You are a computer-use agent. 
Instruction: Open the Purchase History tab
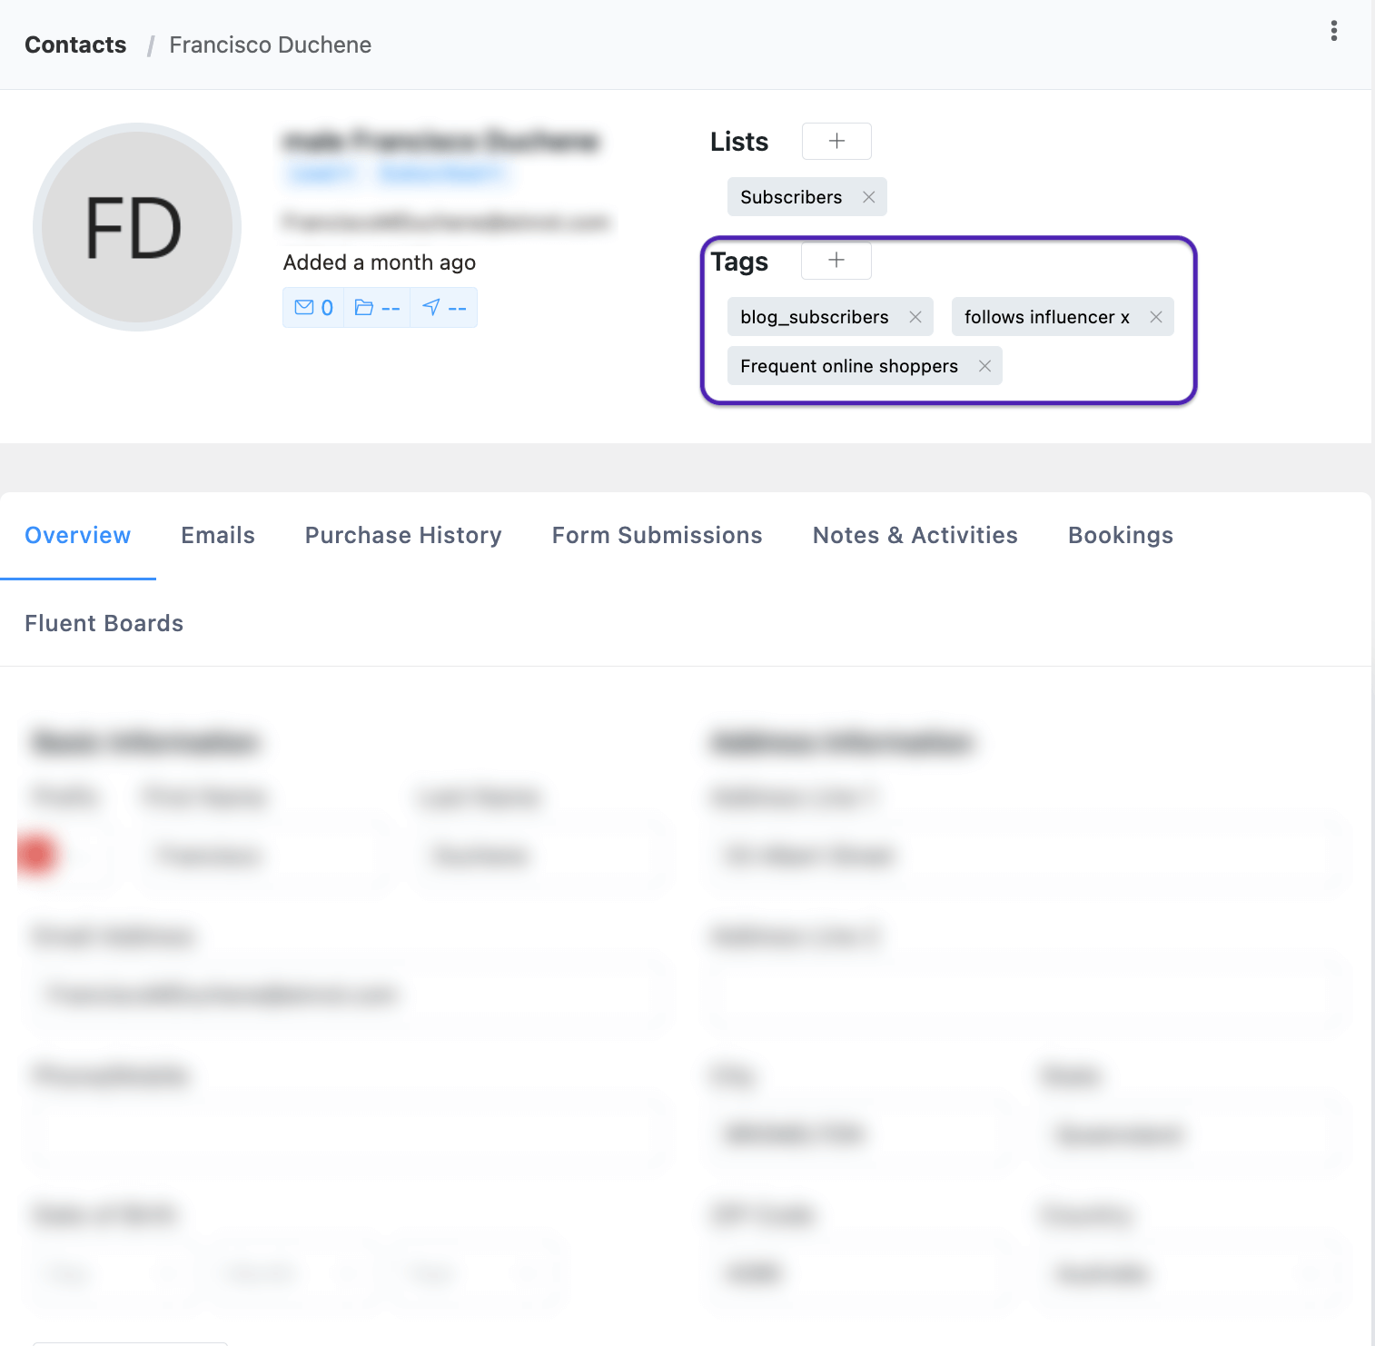click(x=403, y=535)
